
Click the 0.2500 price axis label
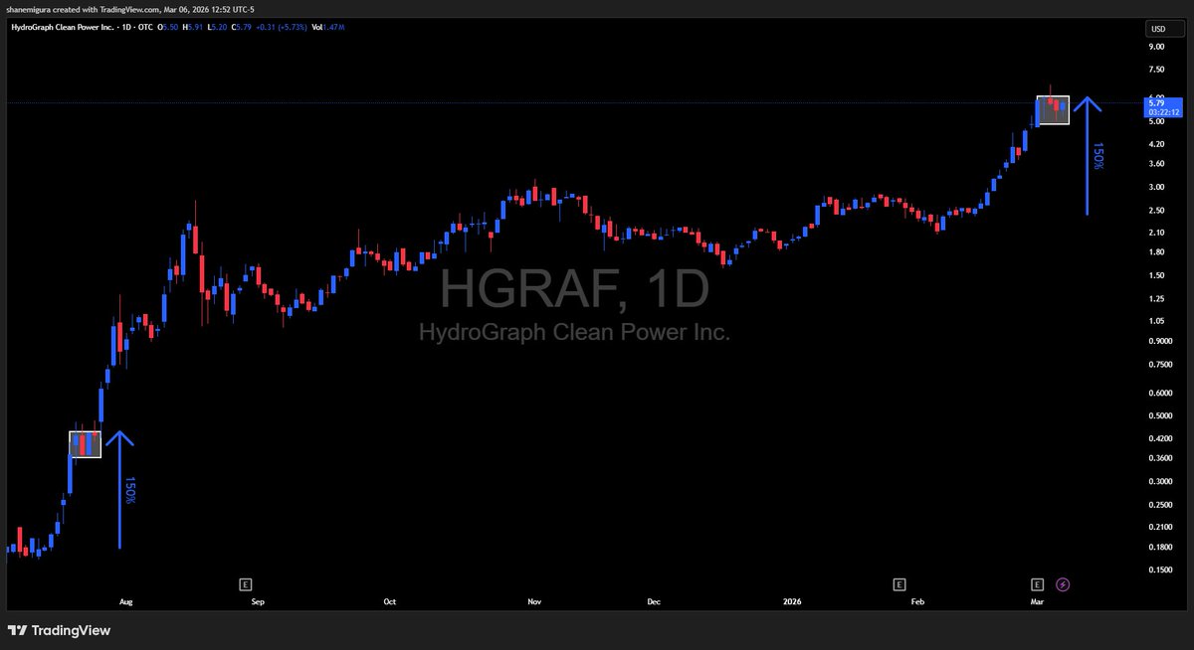click(1159, 505)
